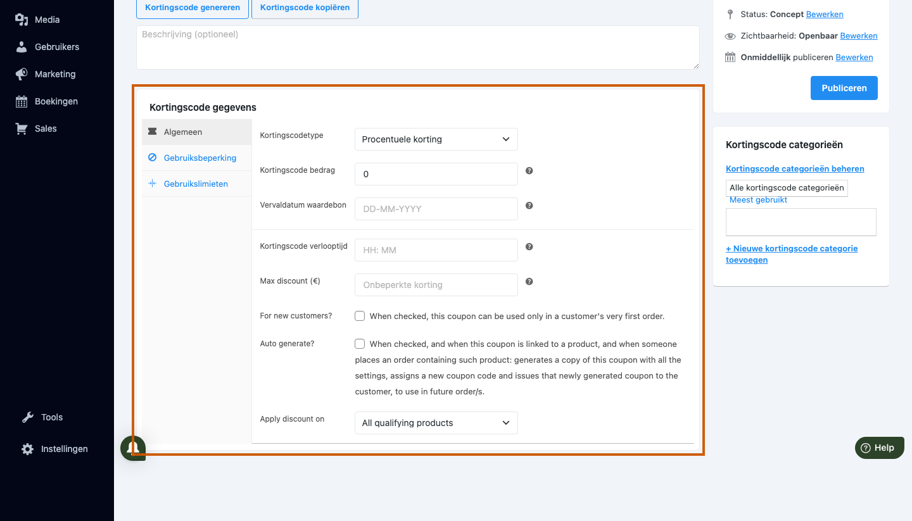Image resolution: width=912 pixels, height=521 pixels.
Task: Click the Sales shopping cart icon
Action: point(22,129)
